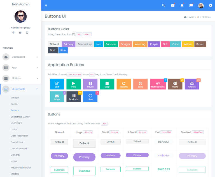Click the Likes app button
215x177 pixels.
[90, 96]
